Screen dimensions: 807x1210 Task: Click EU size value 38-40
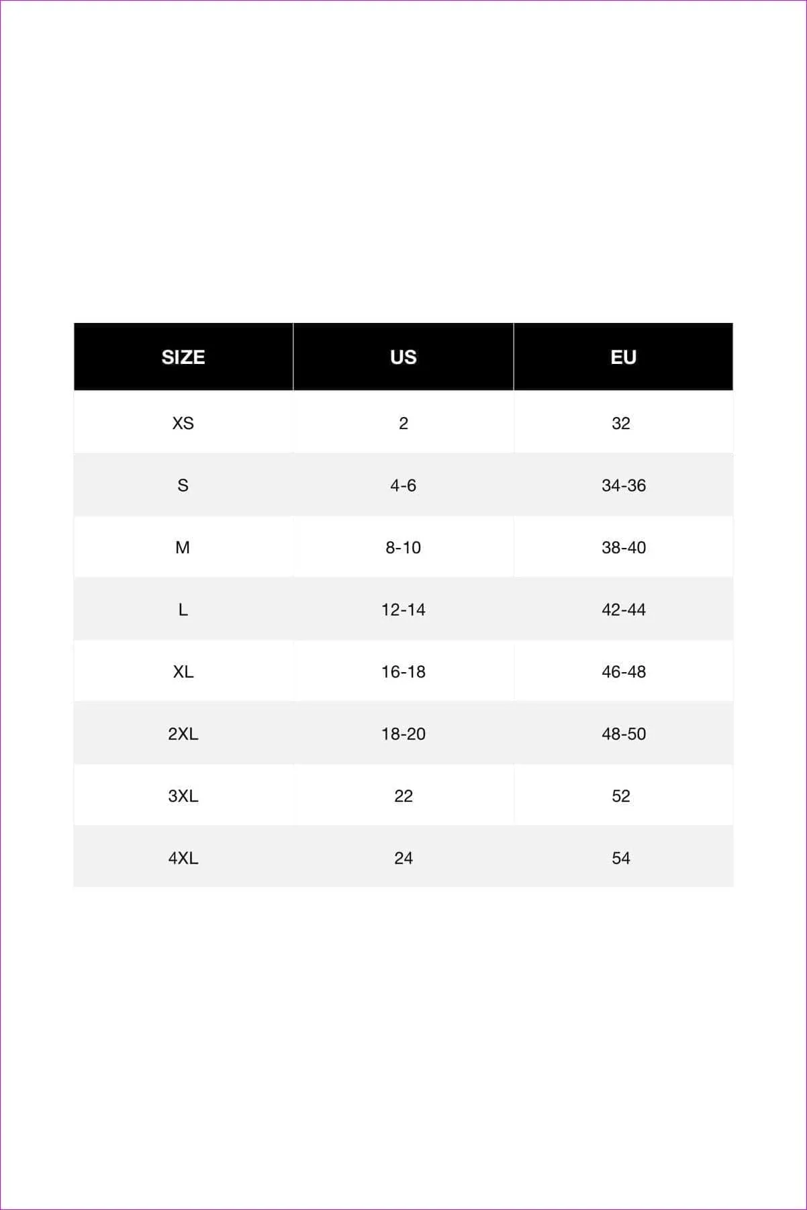[x=624, y=547]
